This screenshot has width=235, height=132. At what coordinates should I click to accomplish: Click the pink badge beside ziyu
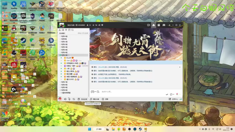point(74,60)
